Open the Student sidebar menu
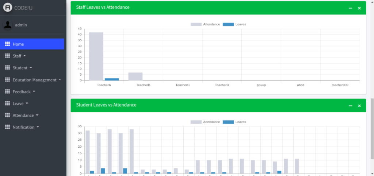This screenshot has height=176, width=374. 32,68
